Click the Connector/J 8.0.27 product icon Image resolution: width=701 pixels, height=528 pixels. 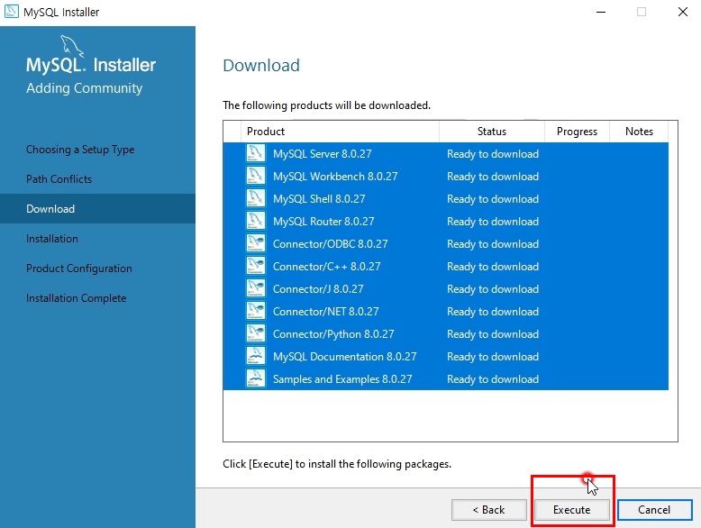pyautogui.click(x=256, y=288)
